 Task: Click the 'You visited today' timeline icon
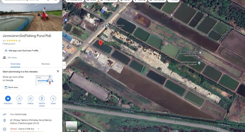pos(4,114)
